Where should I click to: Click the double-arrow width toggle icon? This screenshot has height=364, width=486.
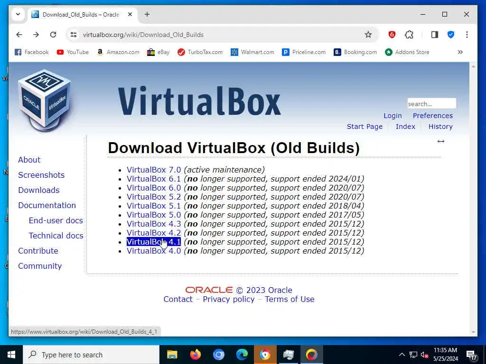click(x=441, y=141)
